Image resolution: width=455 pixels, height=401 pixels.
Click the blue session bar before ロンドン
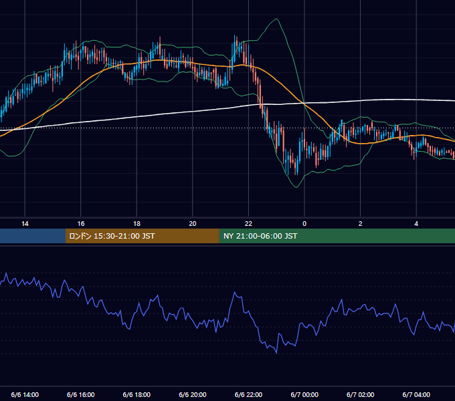(x=33, y=236)
